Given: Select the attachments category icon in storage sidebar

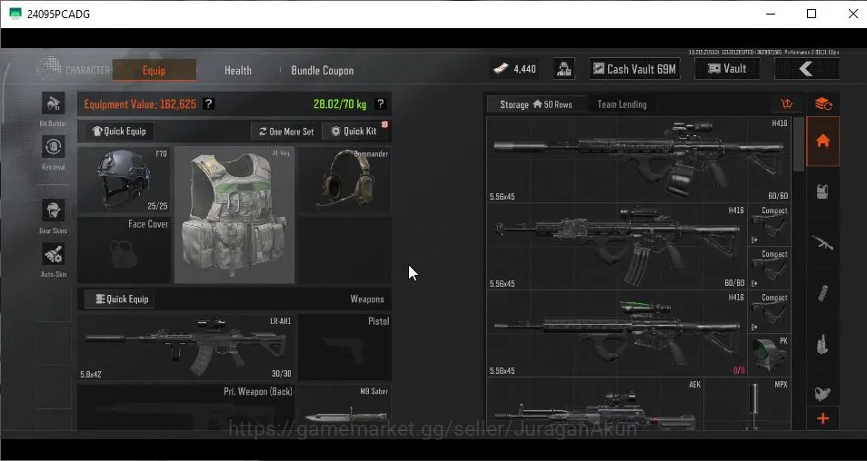Looking at the screenshot, I should [822, 393].
